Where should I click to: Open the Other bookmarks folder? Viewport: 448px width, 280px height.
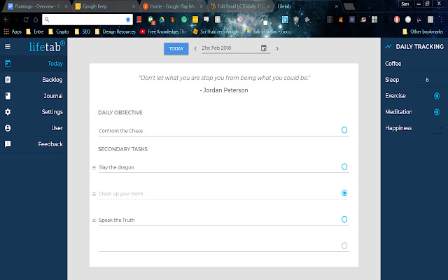(x=423, y=31)
